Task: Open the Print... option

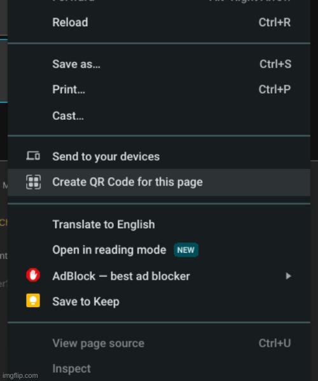Action: tap(159, 89)
